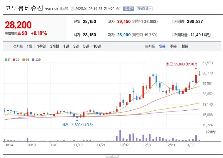Screen dimensions: 223x158
Task: Click the +0.18% change percentage
Action: tap(39, 33)
